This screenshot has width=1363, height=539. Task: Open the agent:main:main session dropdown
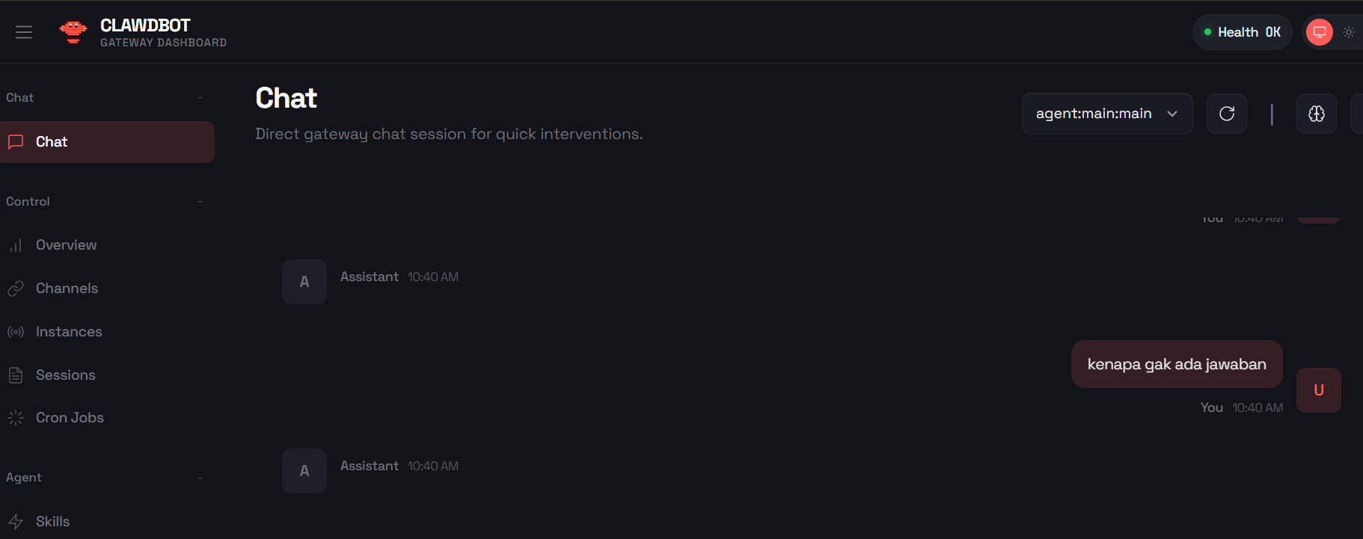coord(1107,114)
